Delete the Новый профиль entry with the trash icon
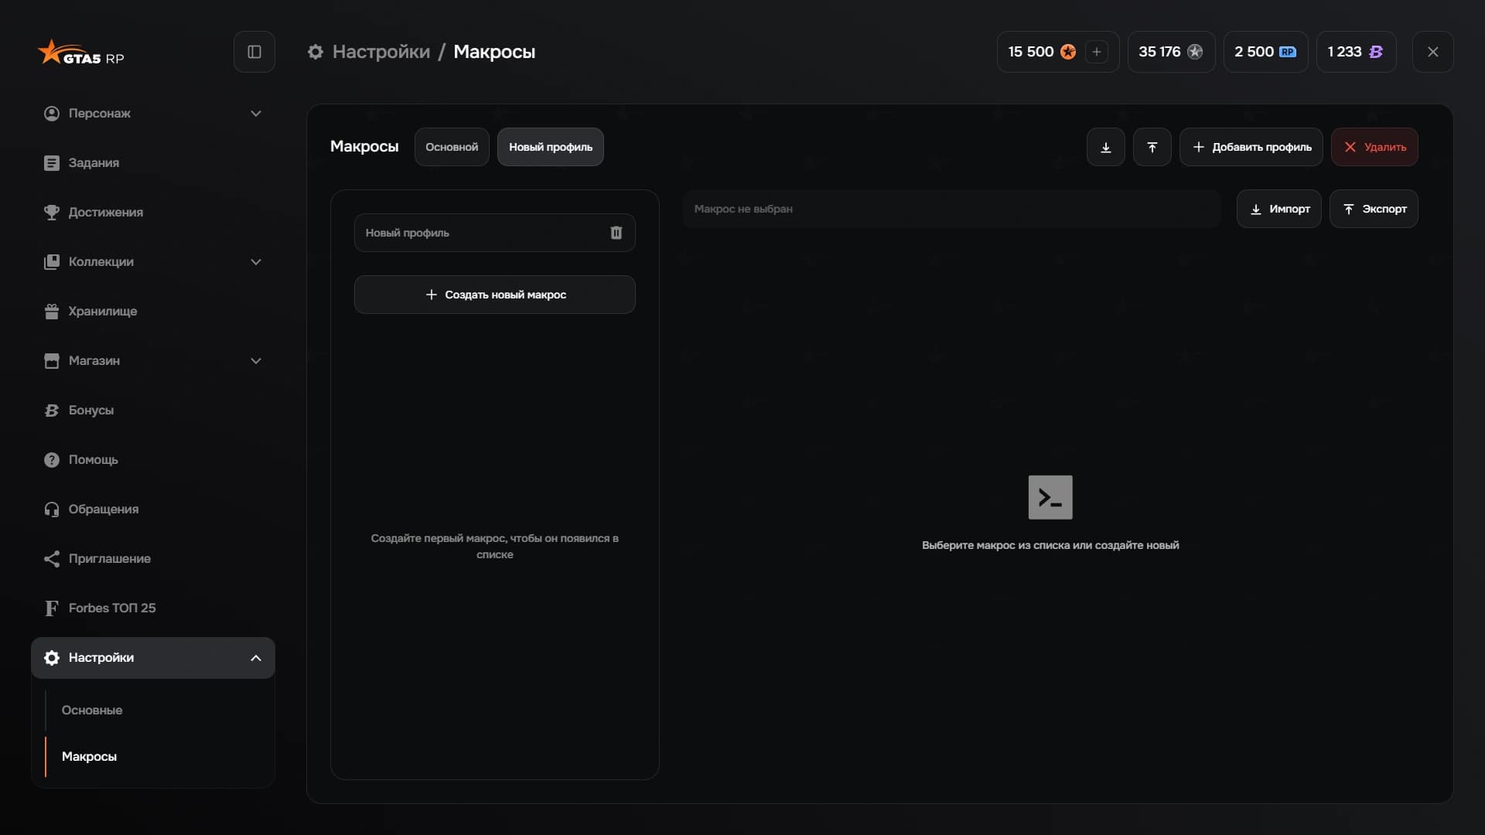 [616, 233]
